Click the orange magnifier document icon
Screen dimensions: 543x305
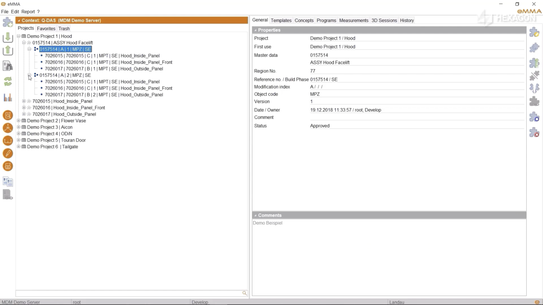pos(8,115)
